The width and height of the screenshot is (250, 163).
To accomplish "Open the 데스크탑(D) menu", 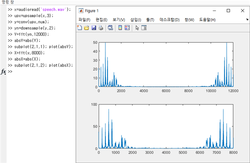I will point(169,20).
